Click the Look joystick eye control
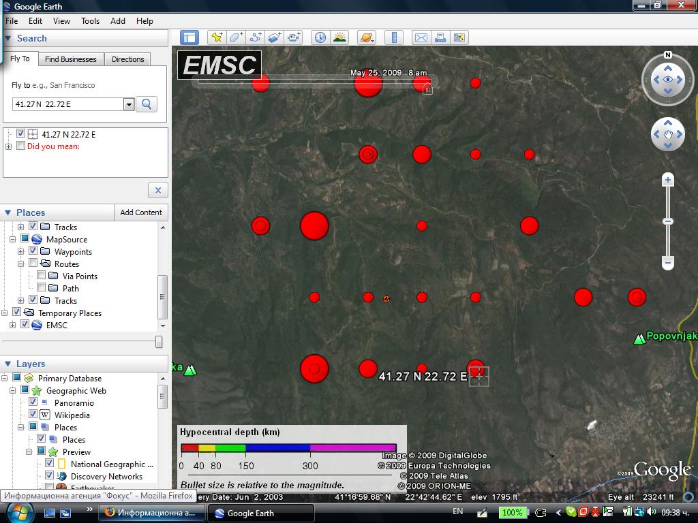The height and width of the screenshot is (523, 698). click(x=668, y=80)
